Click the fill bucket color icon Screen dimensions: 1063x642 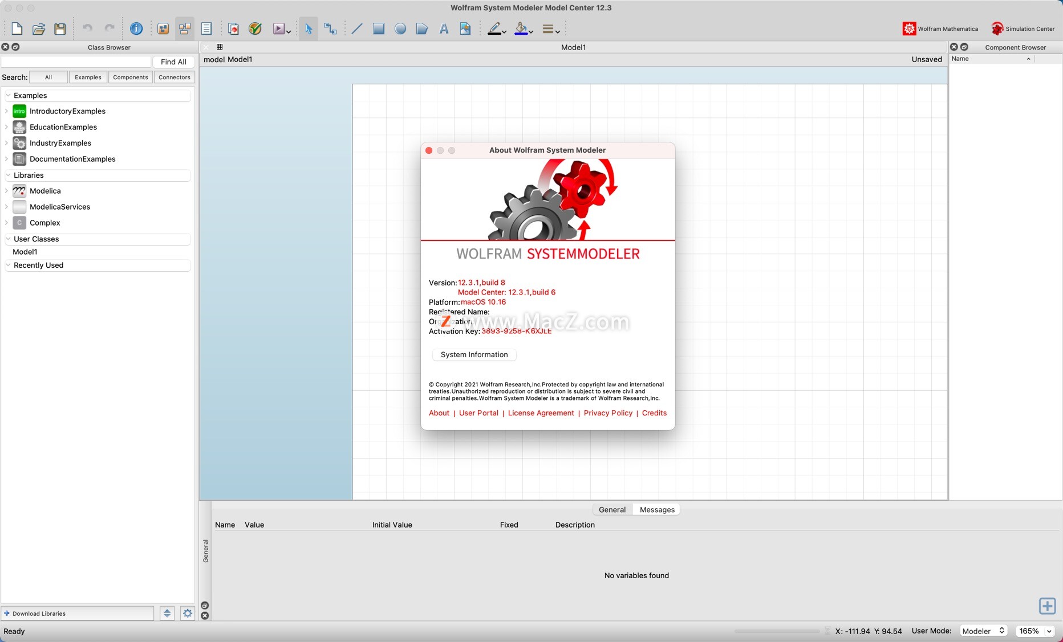coord(521,28)
